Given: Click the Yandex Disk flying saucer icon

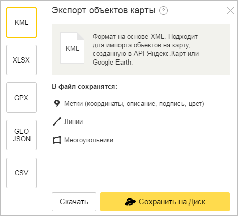Looking at the screenshot, I should tap(130, 202).
